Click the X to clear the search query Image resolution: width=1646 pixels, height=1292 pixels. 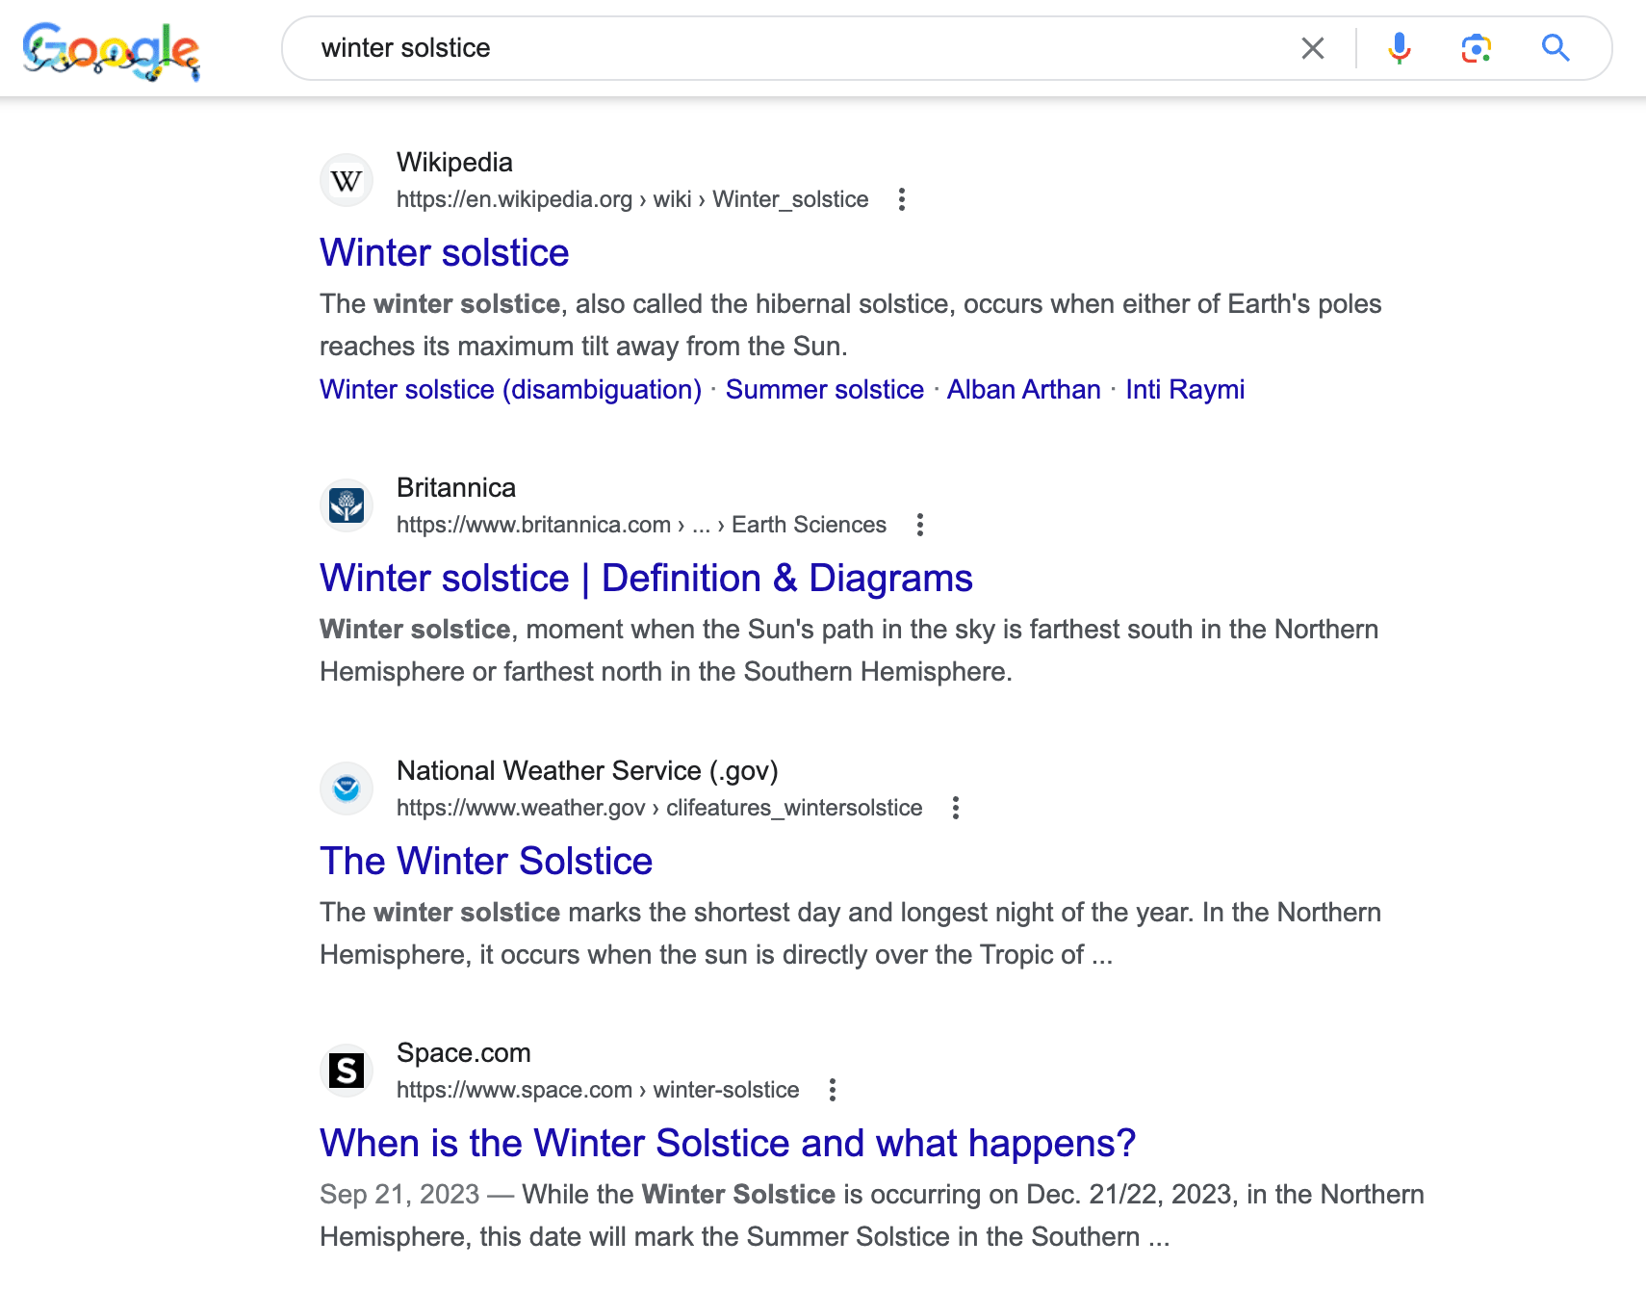(x=1311, y=47)
